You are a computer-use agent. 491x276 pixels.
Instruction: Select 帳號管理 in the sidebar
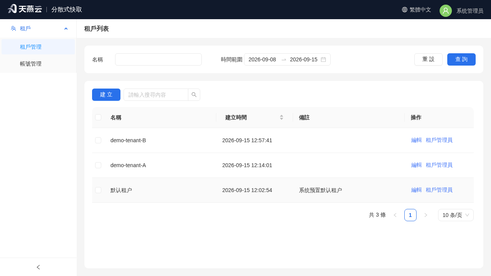pos(38,64)
